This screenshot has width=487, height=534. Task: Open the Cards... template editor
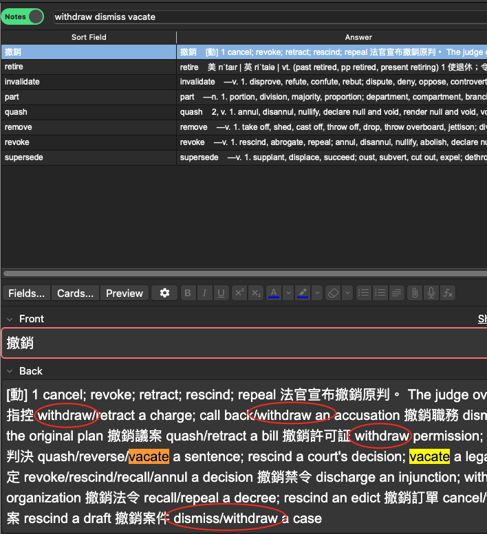coord(75,293)
